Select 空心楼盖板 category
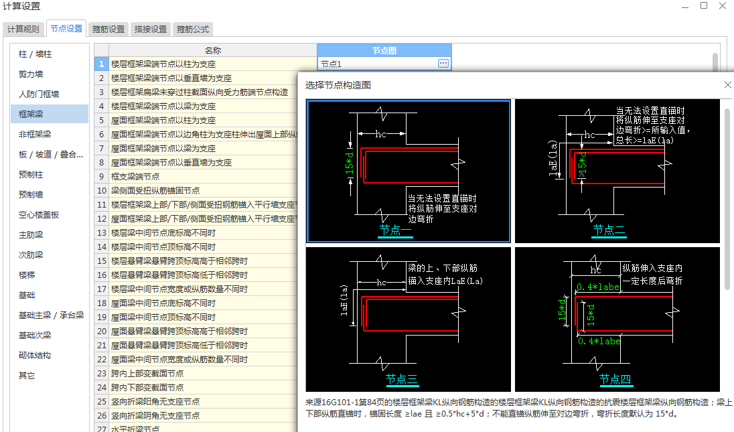Image resolution: width=734 pixels, height=432 pixels. coord(50,215)
